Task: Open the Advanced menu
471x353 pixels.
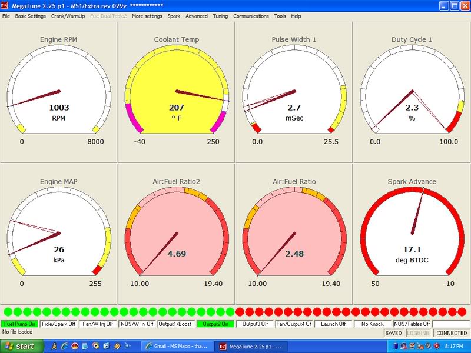Action: click(197, 16)
